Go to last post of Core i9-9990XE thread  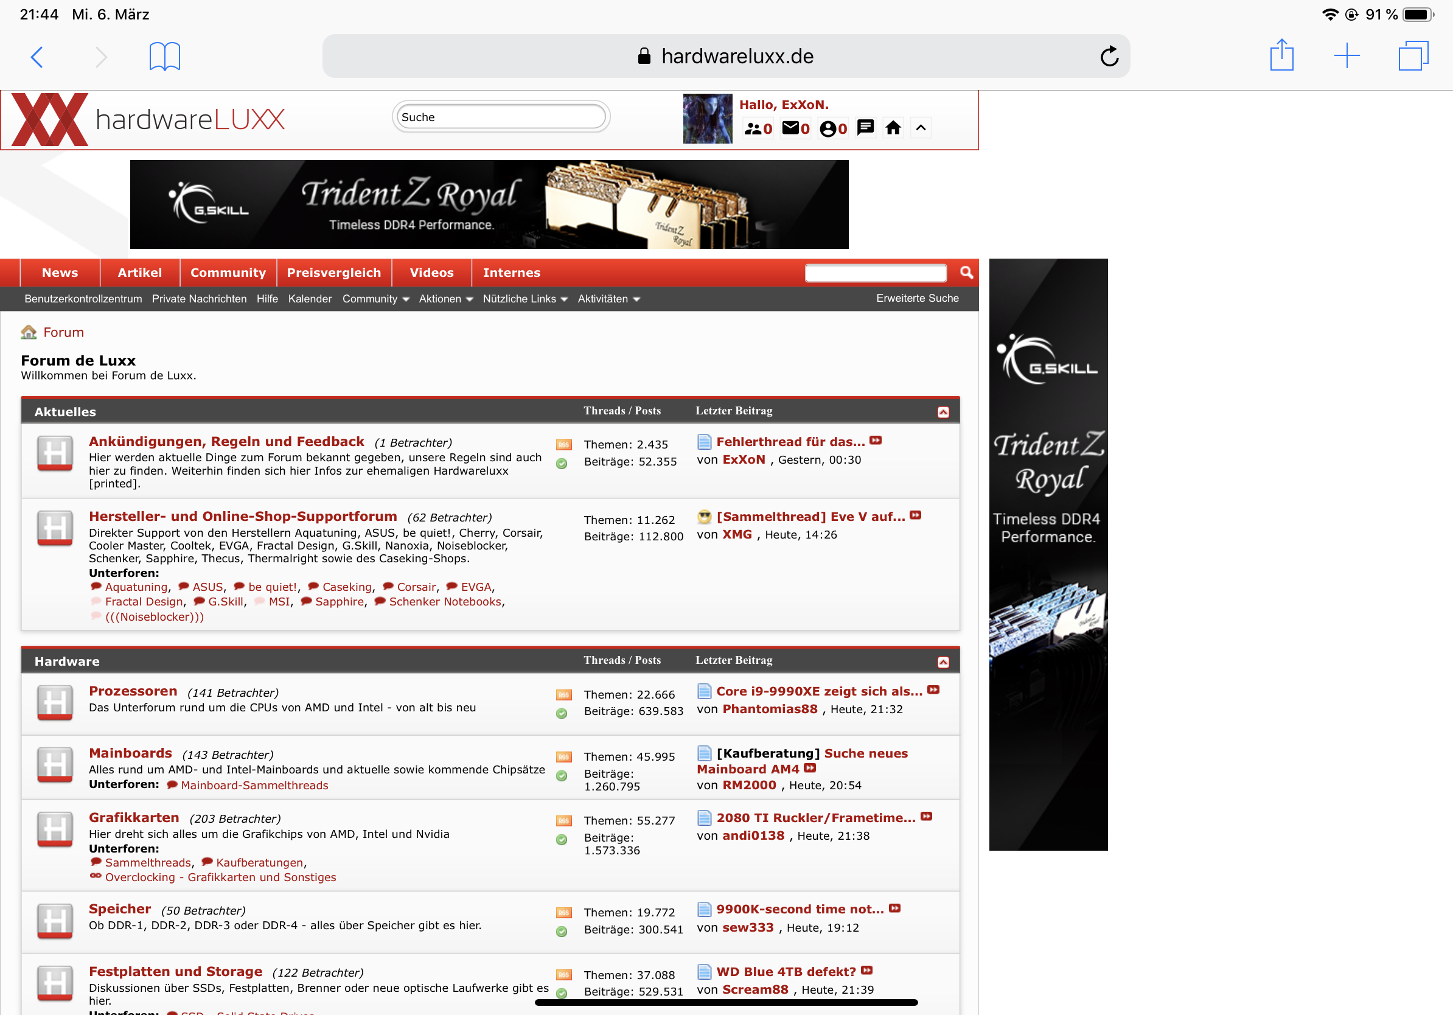(933, 689)
